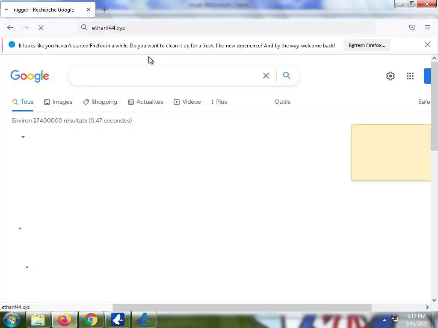Viewport: 438px width, 328px height.
Task: Clear the Google search box
Action: tap(266, 76)
